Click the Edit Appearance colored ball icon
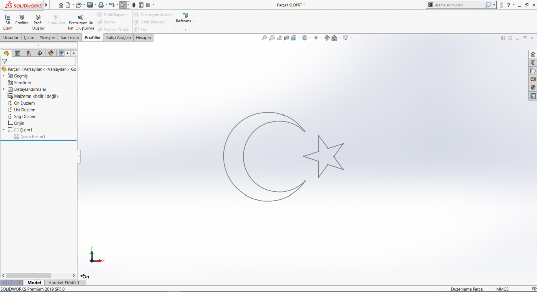 click(326, 37)
